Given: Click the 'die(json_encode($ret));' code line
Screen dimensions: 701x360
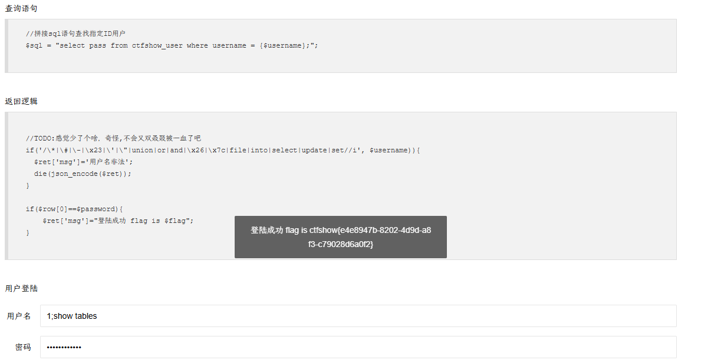Looking at the screenshot, I should coord(83,174).
